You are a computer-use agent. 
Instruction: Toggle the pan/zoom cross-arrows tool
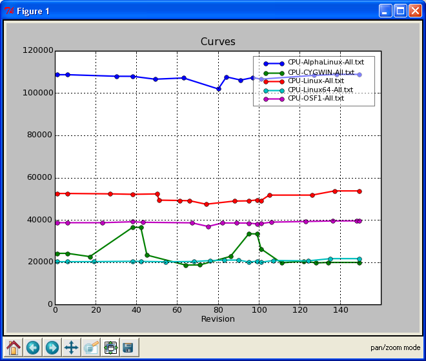click(x=72, y=347)
